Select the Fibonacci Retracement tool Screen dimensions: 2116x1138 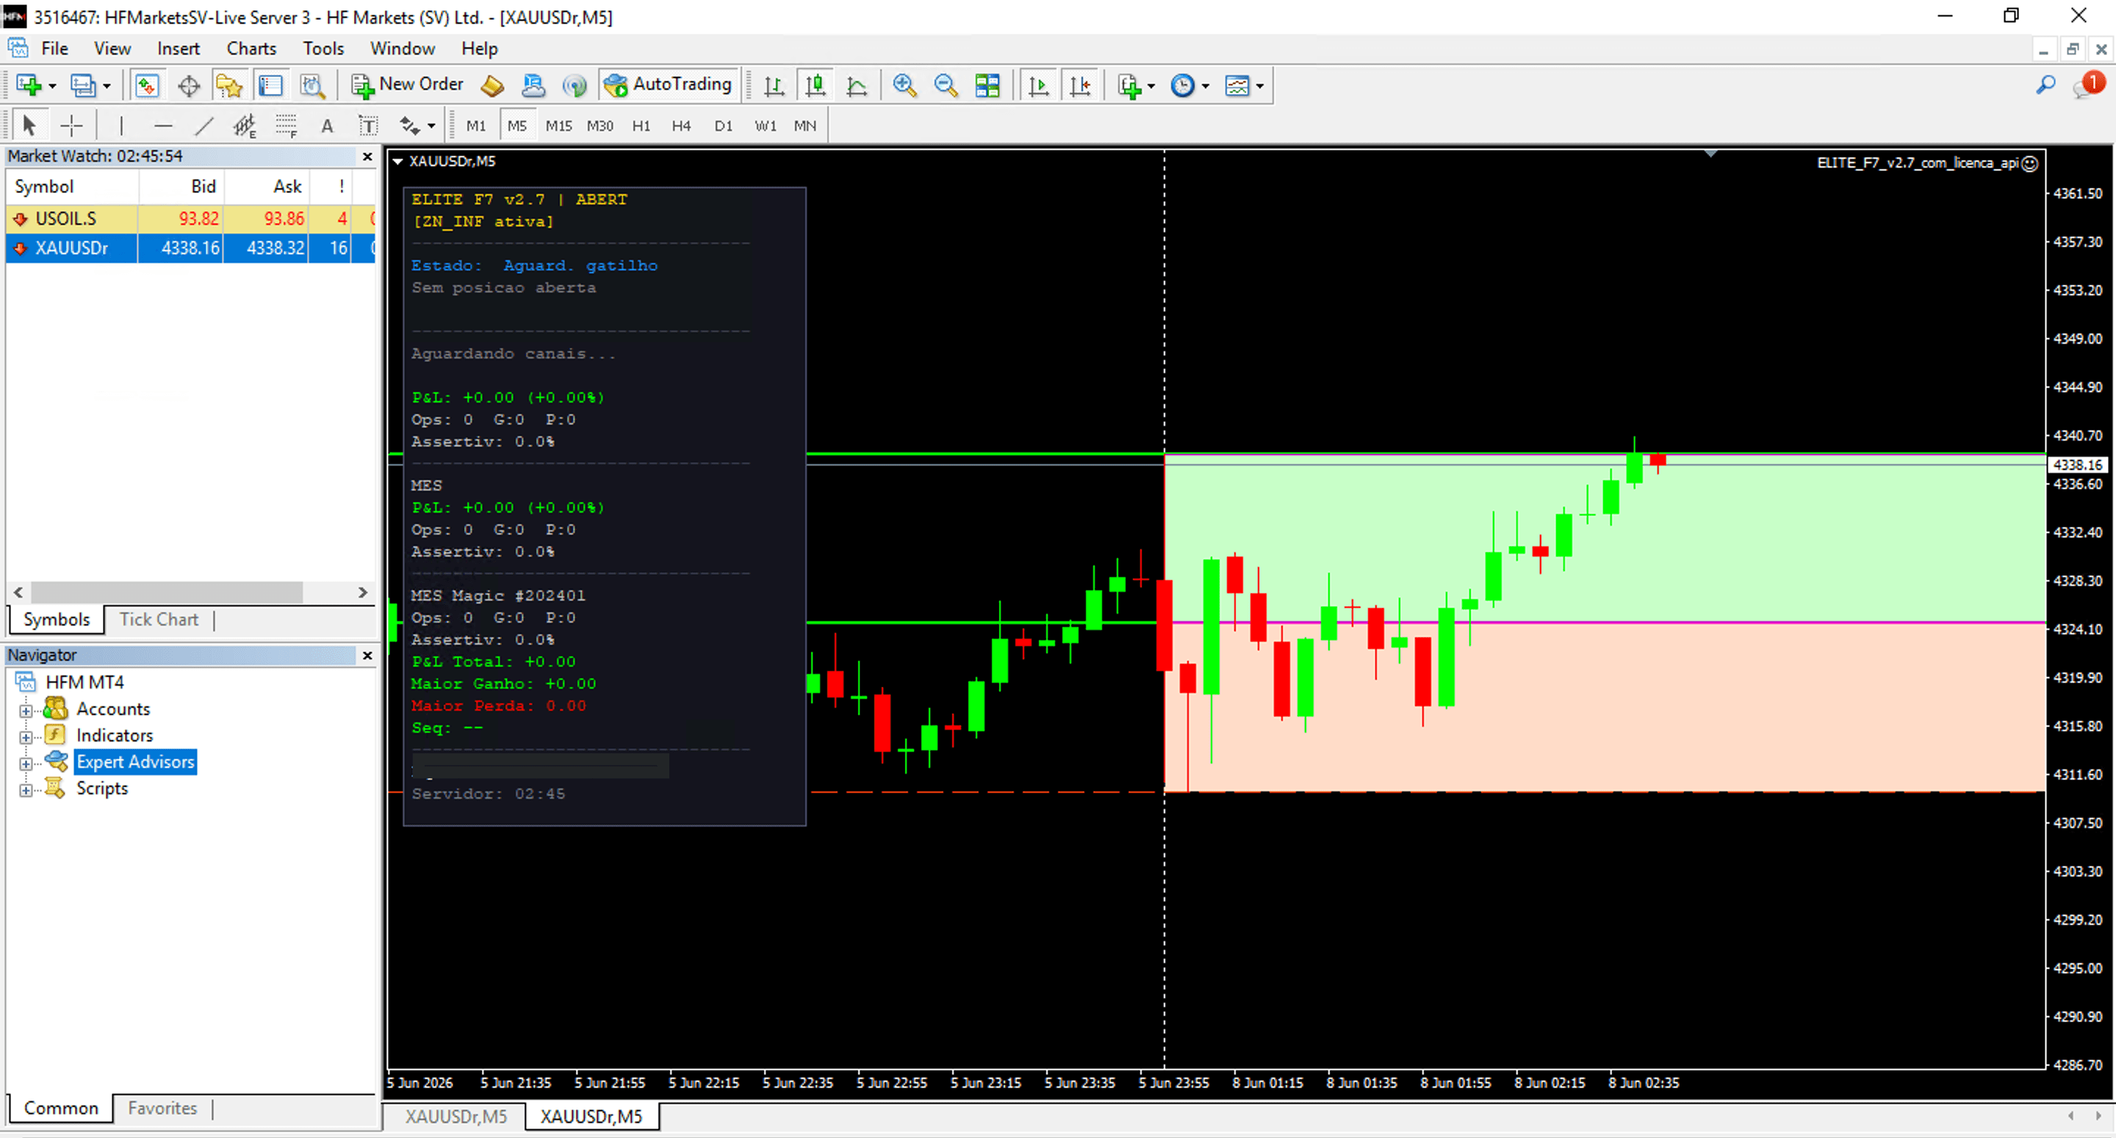point(286,126)
